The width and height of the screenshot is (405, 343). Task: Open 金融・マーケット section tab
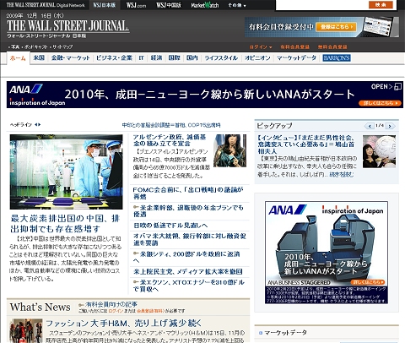click(70, 58)
